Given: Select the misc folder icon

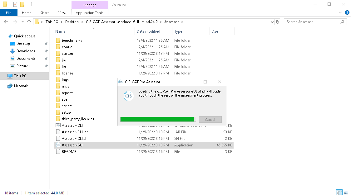Looking at the screenshot, I should coord(58,86).
